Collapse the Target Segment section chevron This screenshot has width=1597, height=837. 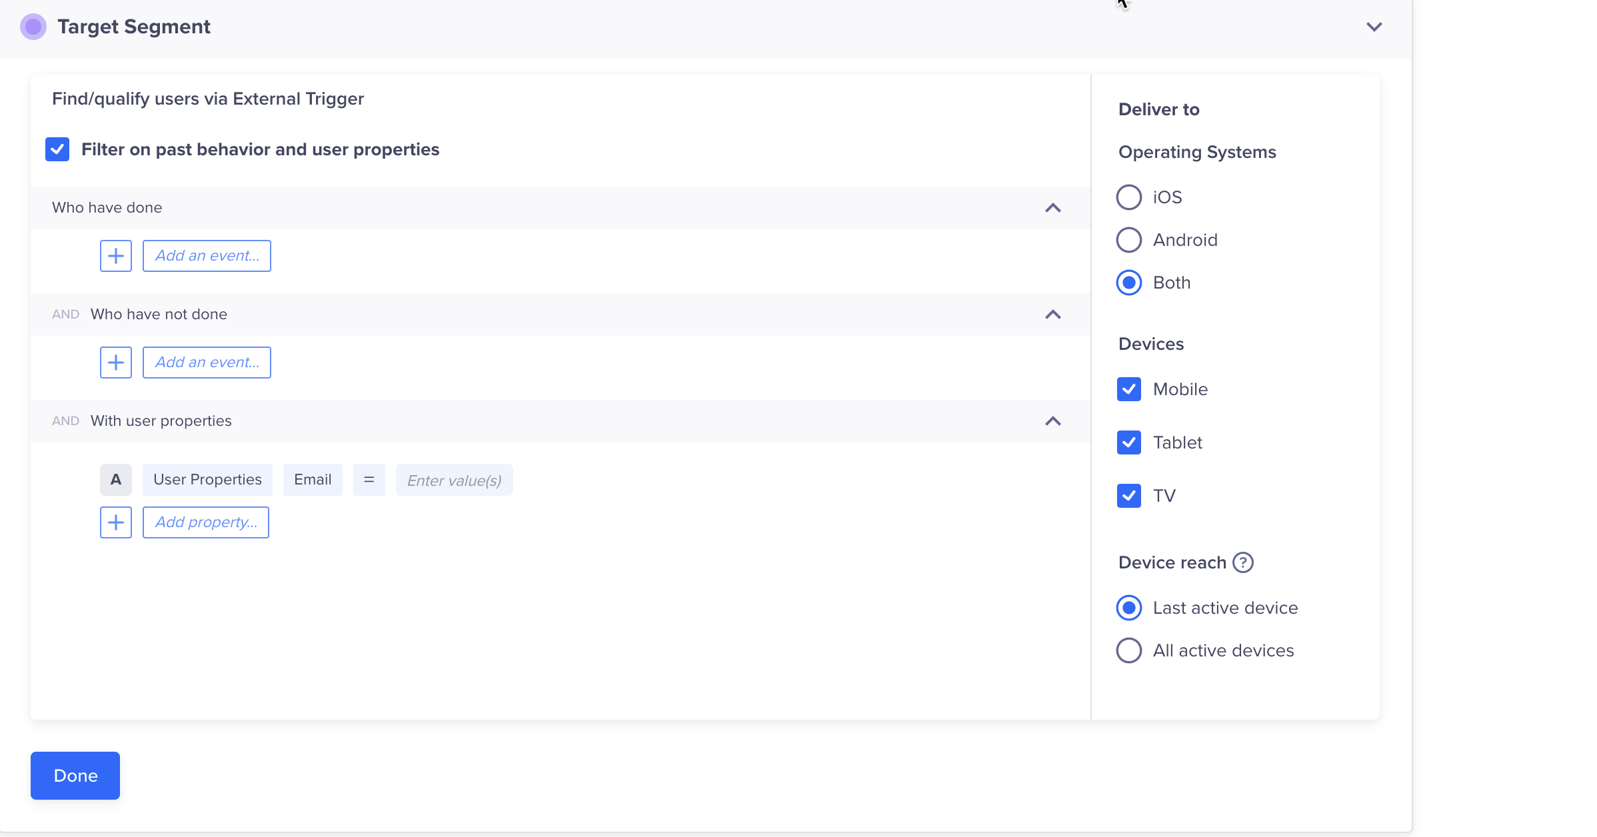pyautogui.click(x=1374, y=27)
